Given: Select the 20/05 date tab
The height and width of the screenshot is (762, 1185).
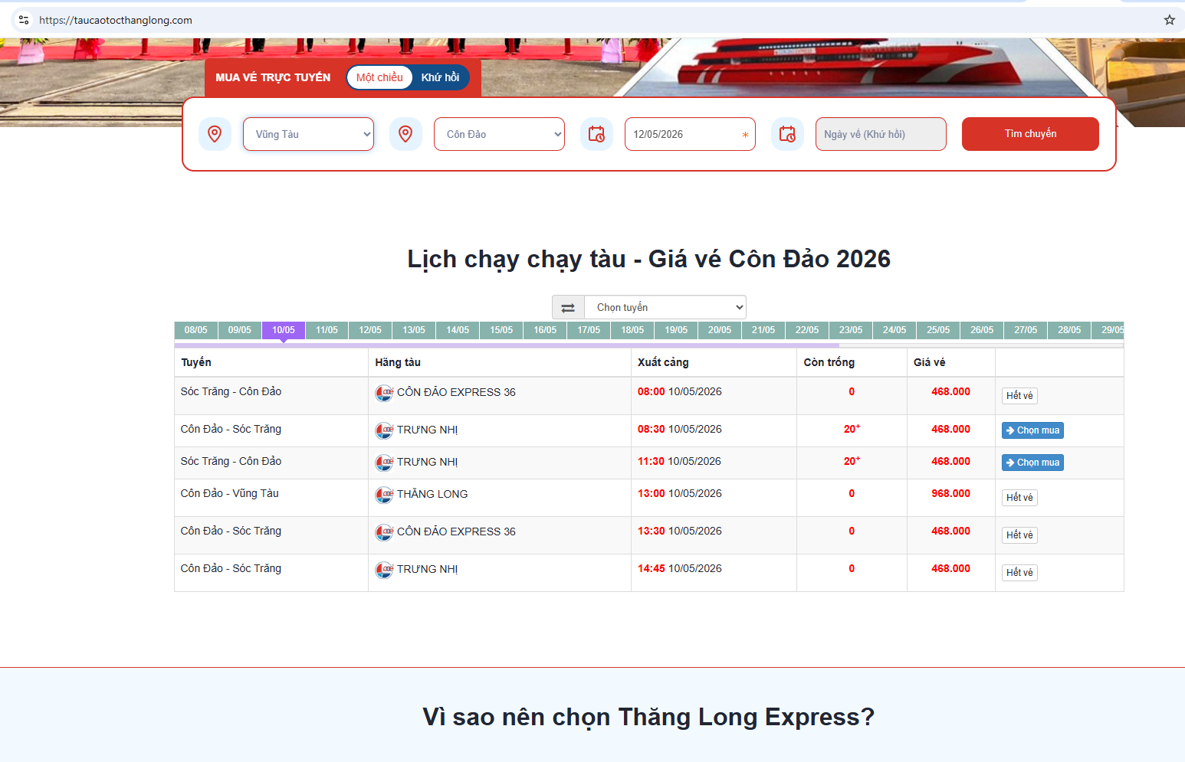Looking at the screenshot, I should pyautogui.click(x=720, y=330).
